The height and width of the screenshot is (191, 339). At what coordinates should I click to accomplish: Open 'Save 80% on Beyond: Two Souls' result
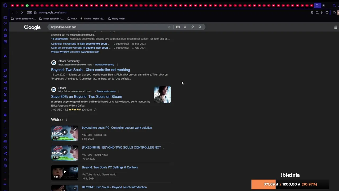pyautogui.click(x=87, y=97)
